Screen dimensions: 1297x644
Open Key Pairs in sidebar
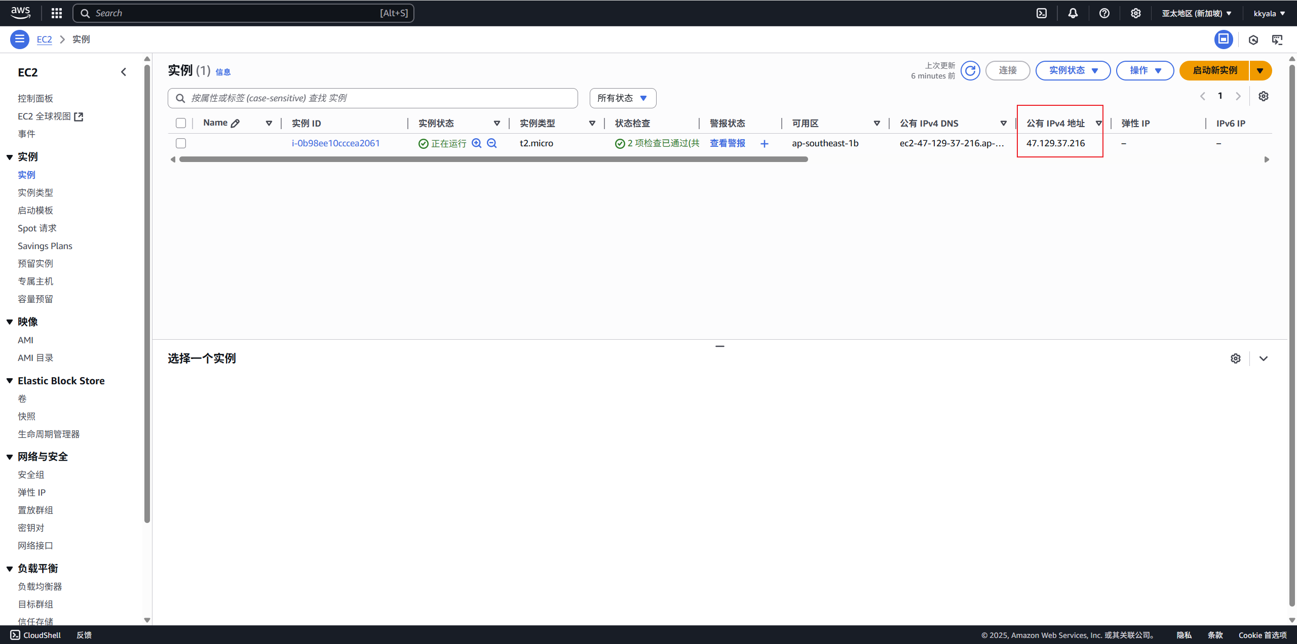pyautogui.click(x=31, y=528)
